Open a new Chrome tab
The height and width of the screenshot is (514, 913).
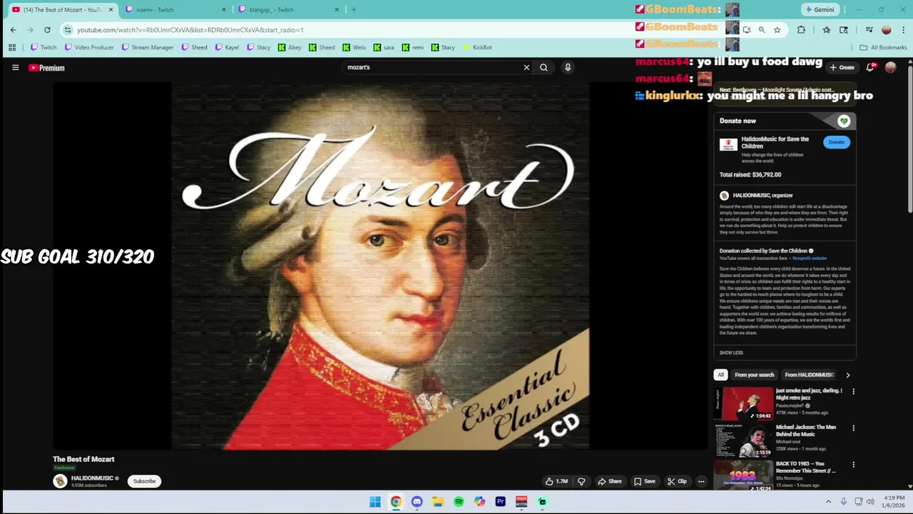click(353, 10)
